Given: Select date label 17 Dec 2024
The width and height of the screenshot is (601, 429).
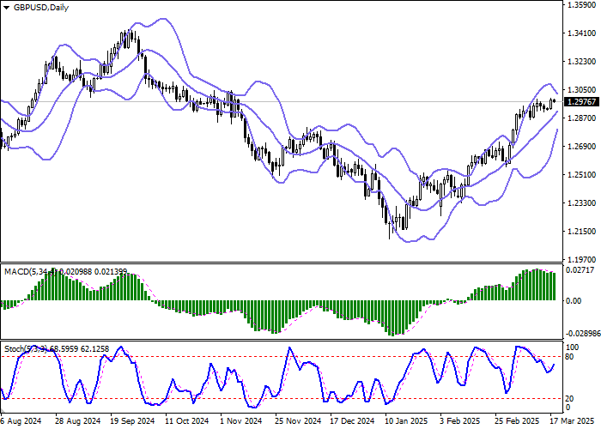Looking at the screenshot, I should point(352,421).
